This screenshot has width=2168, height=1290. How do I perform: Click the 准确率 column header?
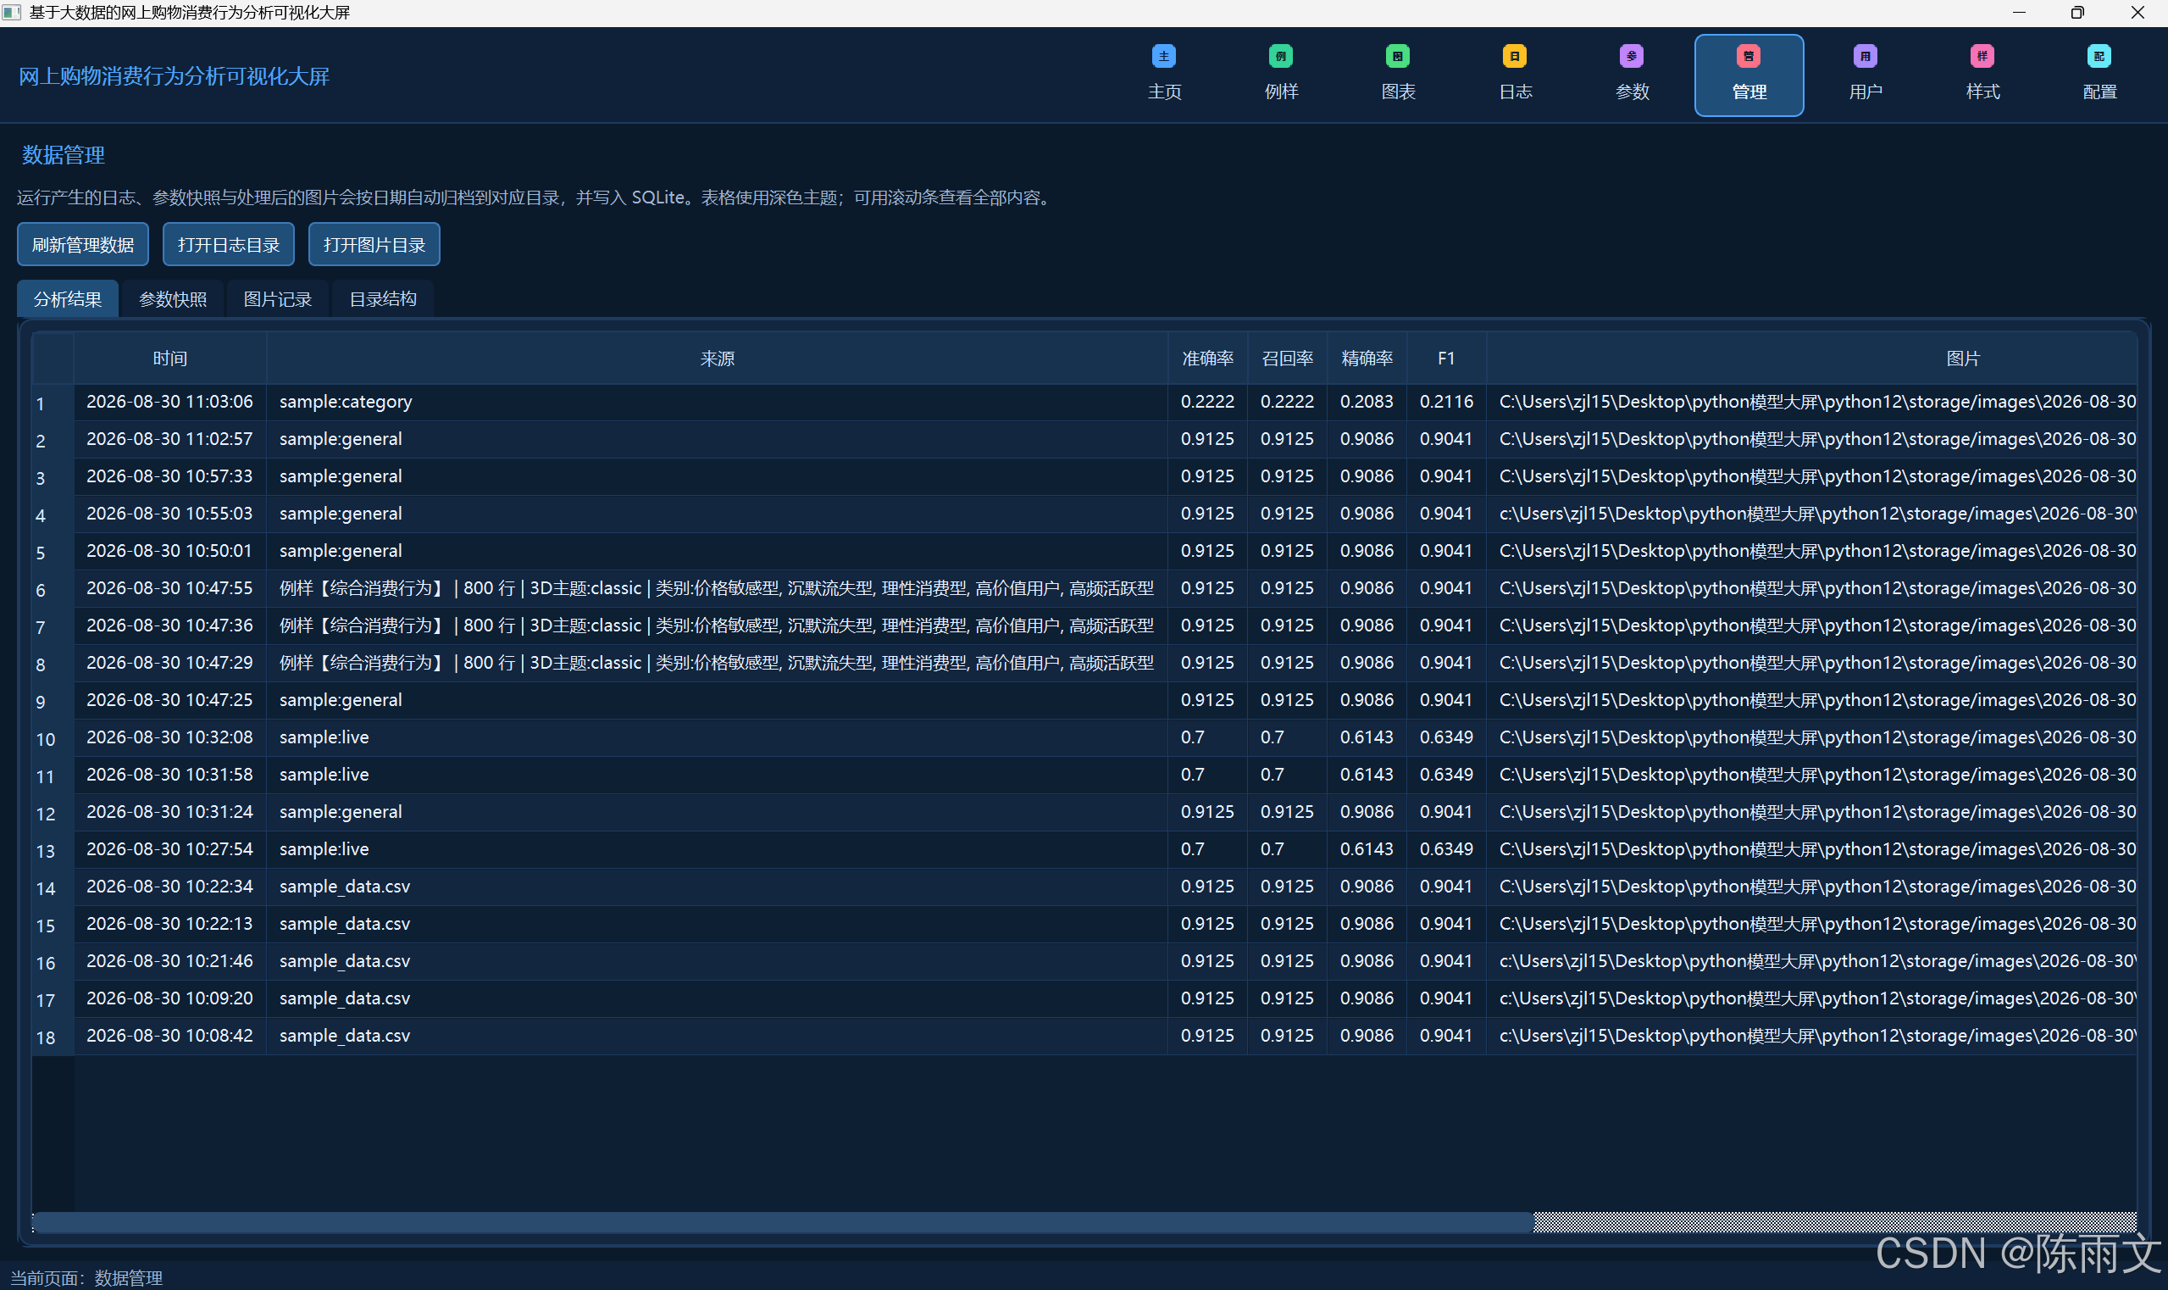coord(1207,359)
